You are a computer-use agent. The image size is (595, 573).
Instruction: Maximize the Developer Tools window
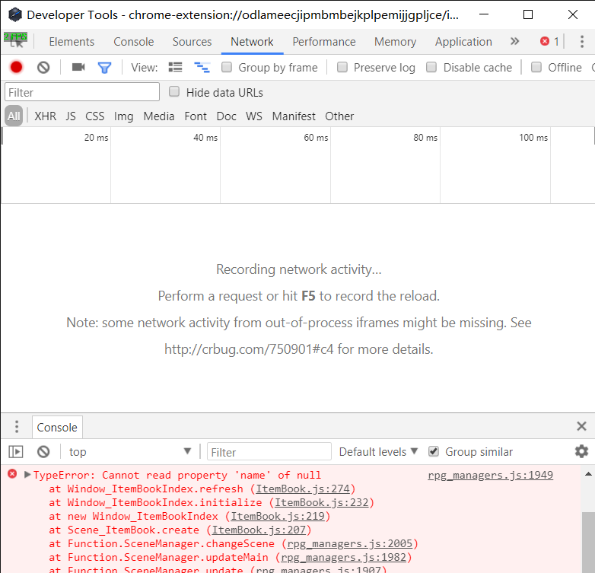[528, 14]
